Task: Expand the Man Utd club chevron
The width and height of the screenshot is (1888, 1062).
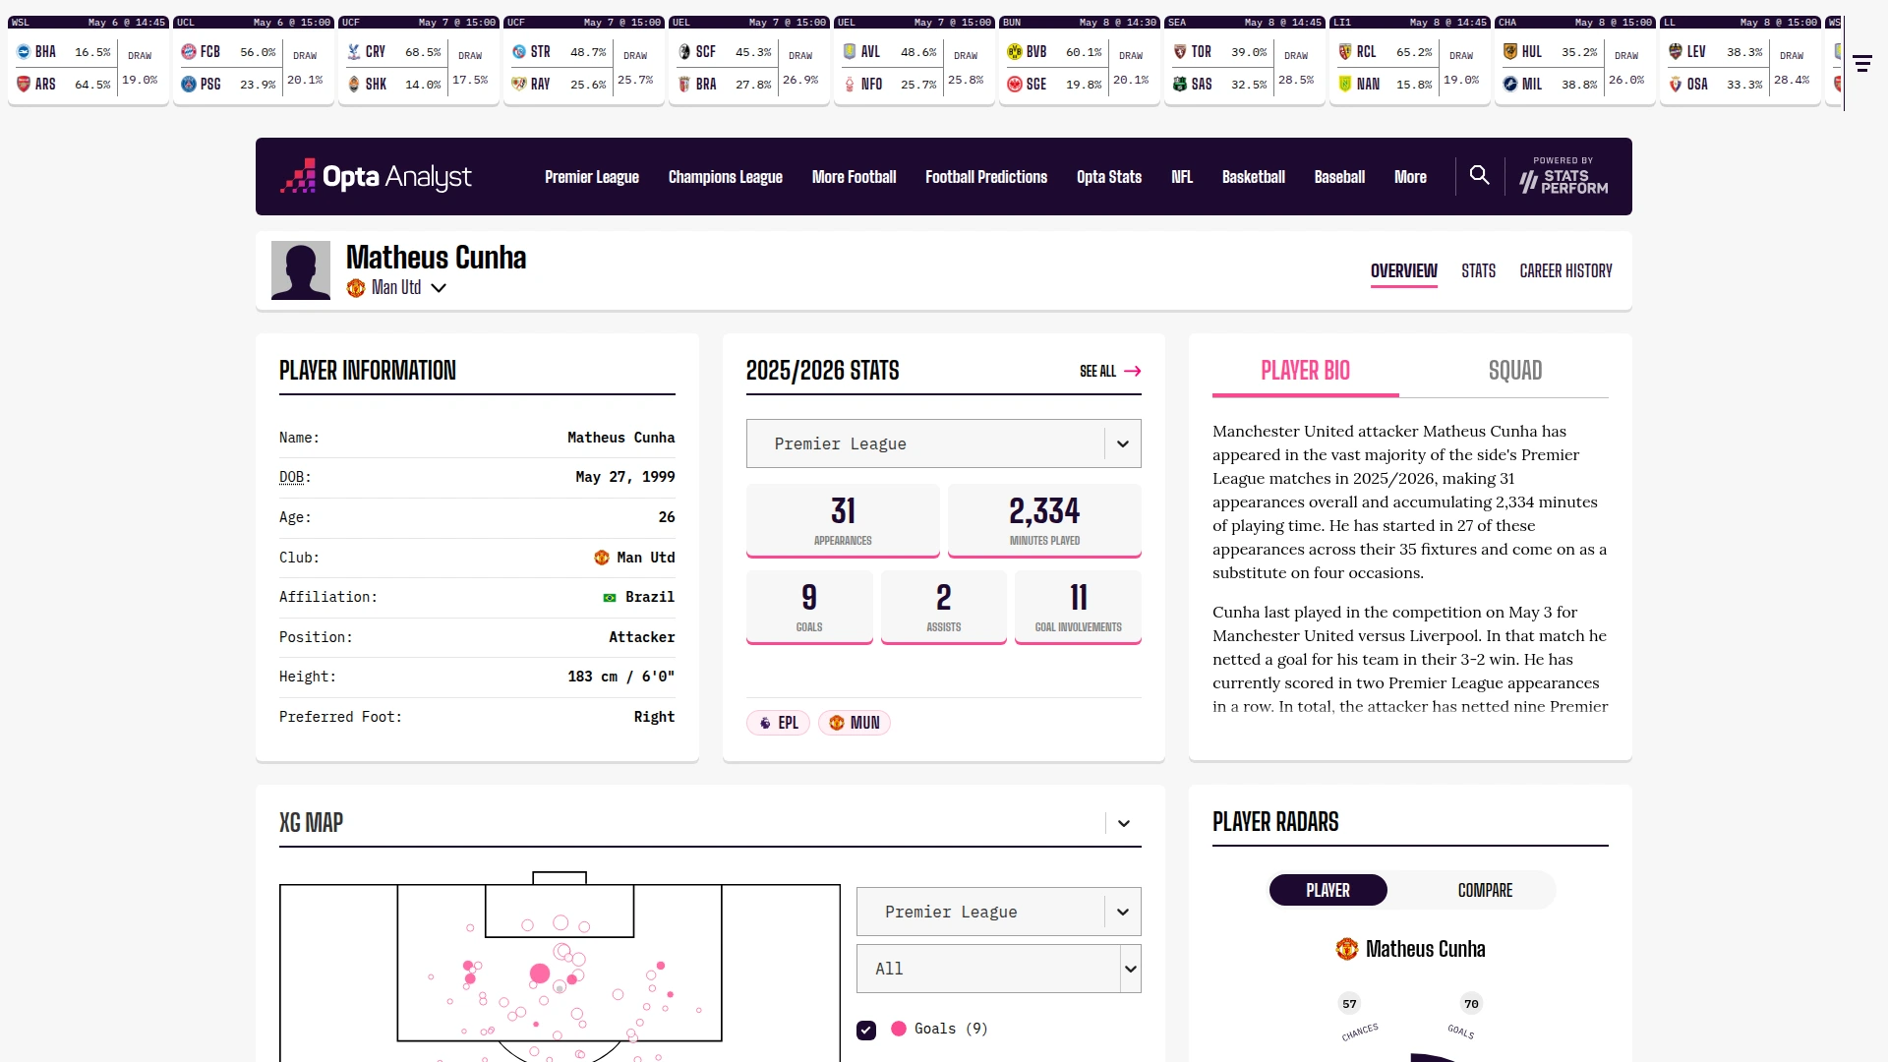Action: (x=439, y=288)
